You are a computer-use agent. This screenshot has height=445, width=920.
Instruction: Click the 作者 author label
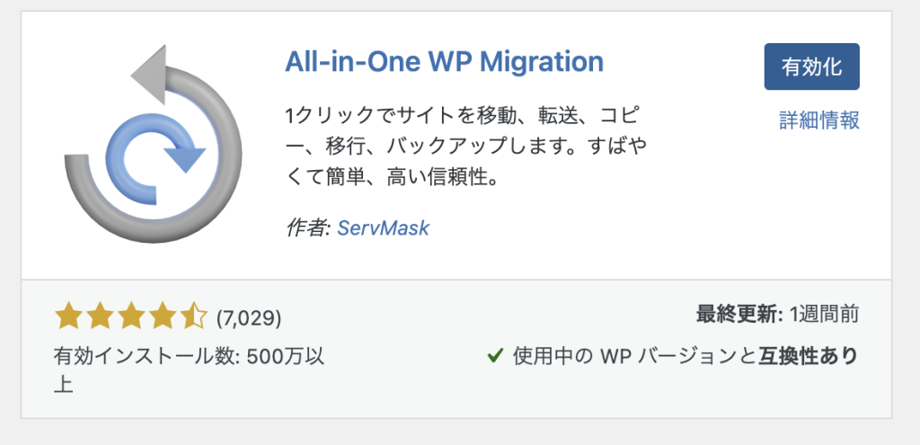coord(309,227)
